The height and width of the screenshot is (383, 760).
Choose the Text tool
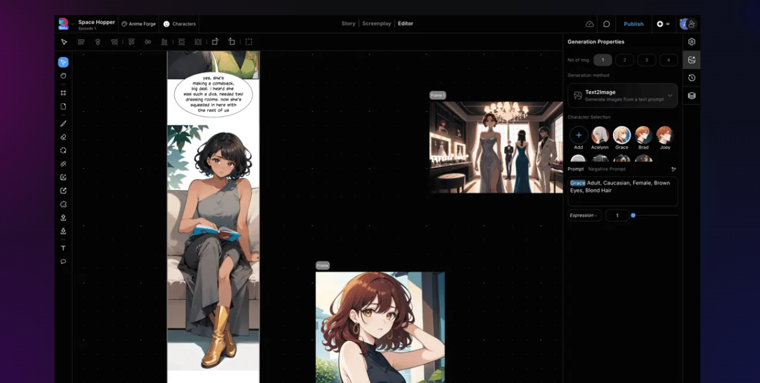[63, 248]
